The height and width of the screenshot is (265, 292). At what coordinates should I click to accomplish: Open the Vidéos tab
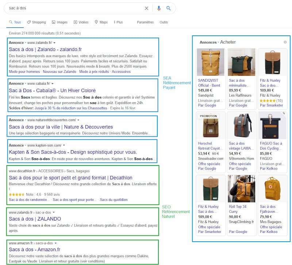coord(81,22)
